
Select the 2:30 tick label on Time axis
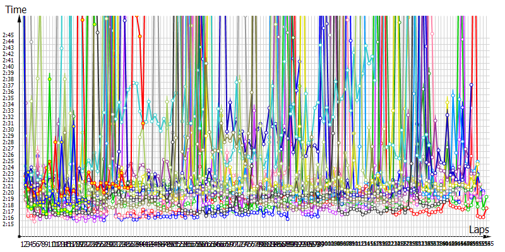pos(8,130)
